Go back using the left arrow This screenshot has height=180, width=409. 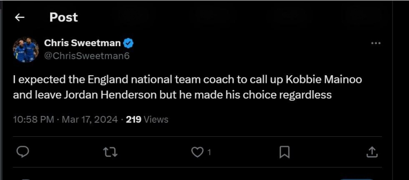[x=19, y=17]
